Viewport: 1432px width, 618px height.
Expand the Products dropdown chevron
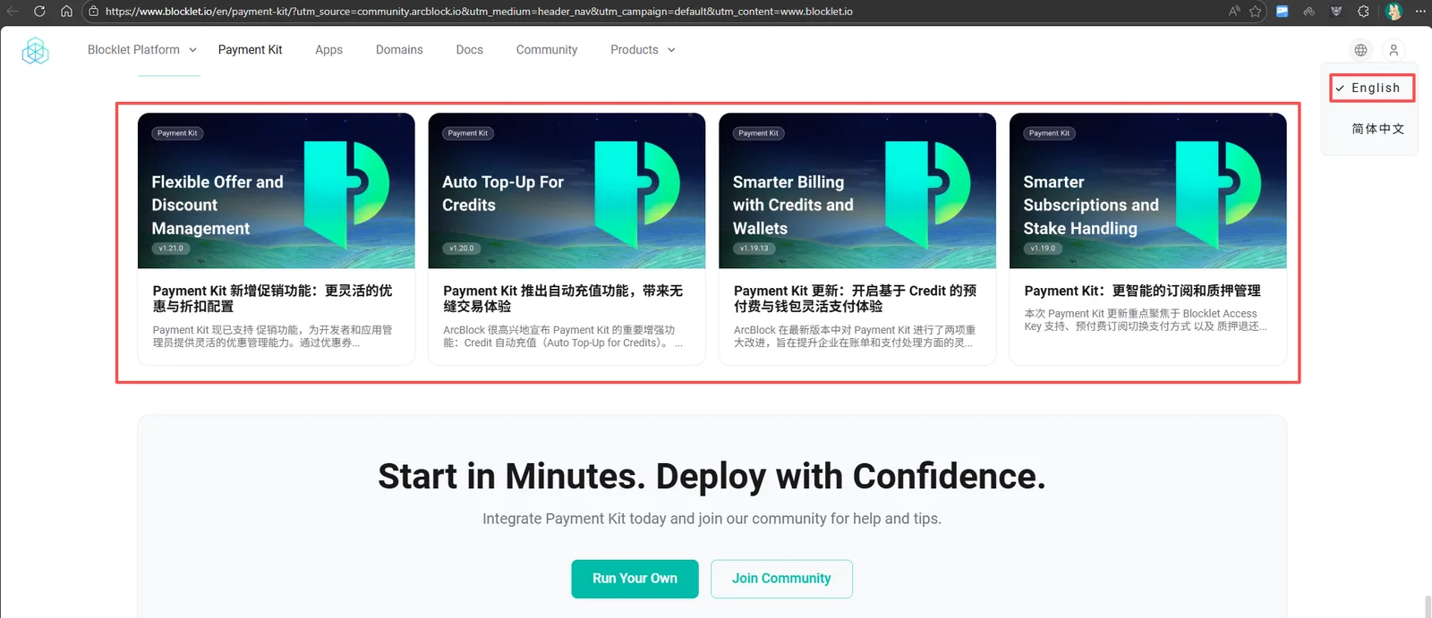671,50
